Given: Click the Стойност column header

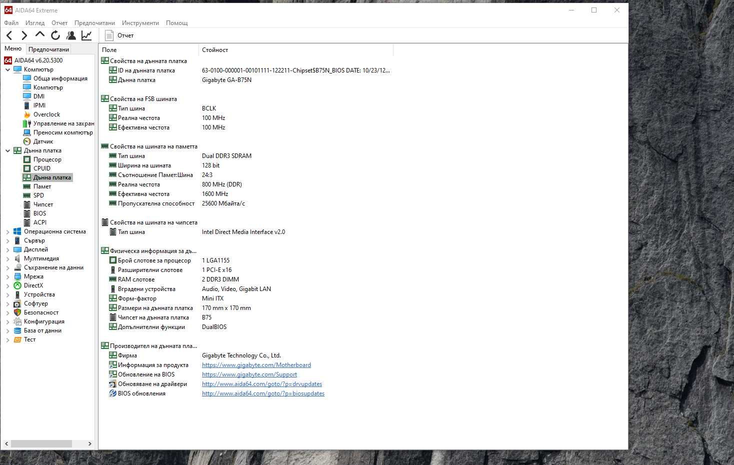Looking at the screenshot, I should point(296,50).
